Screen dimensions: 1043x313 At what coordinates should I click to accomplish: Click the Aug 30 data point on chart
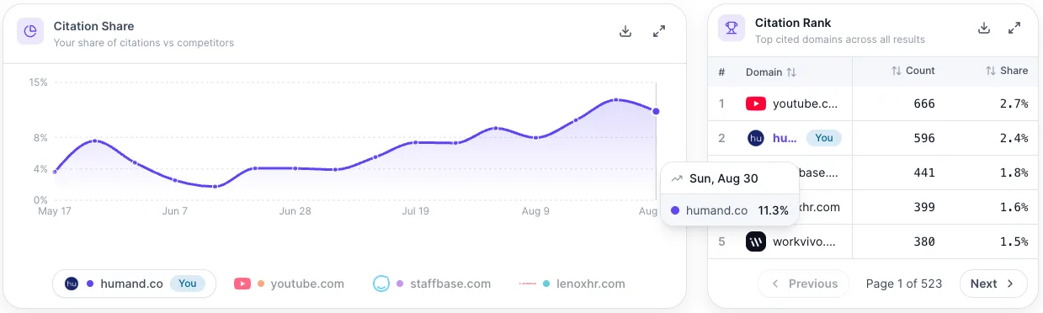coord(656,111)
